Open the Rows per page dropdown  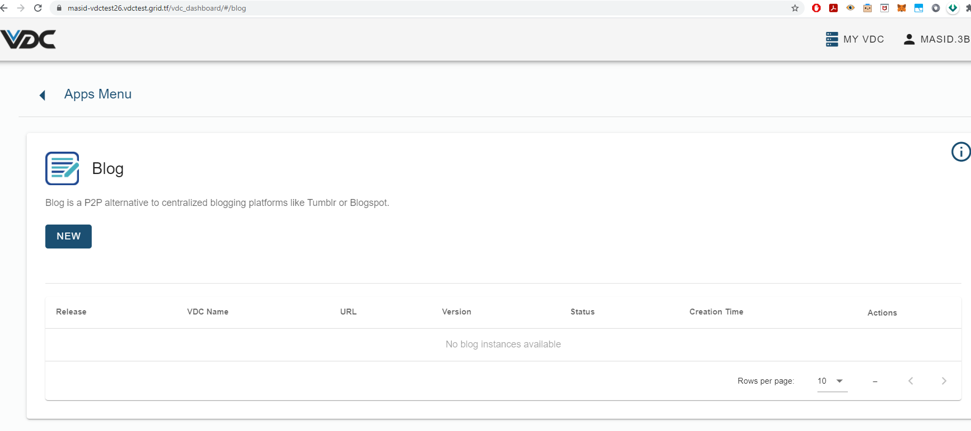tap(832, 381)
